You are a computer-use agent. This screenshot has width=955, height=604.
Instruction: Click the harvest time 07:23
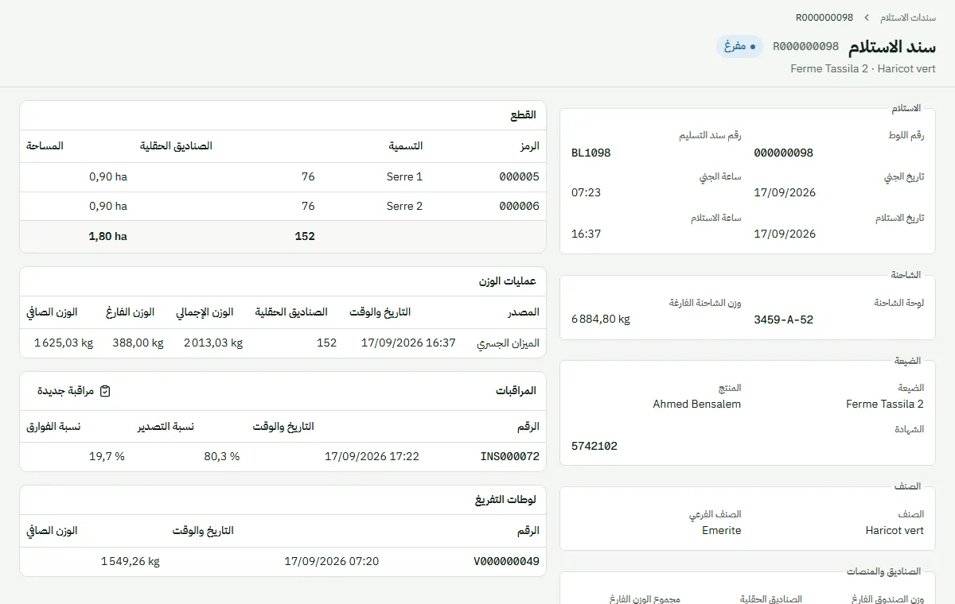coord(587,192)
